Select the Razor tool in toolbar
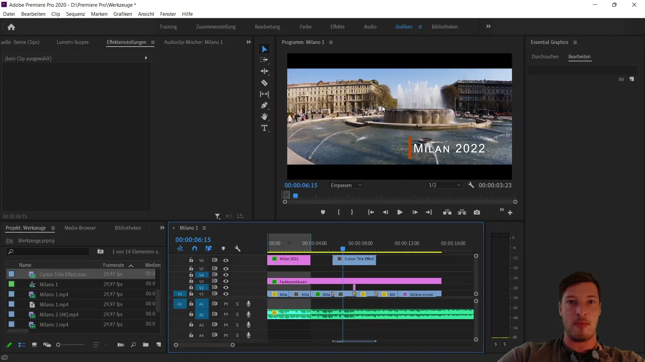 (264, 83)
